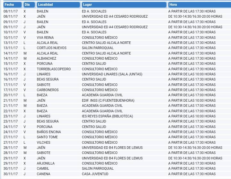Select locality cell SANTO TOME
The image size is (231, 179).
47,137
